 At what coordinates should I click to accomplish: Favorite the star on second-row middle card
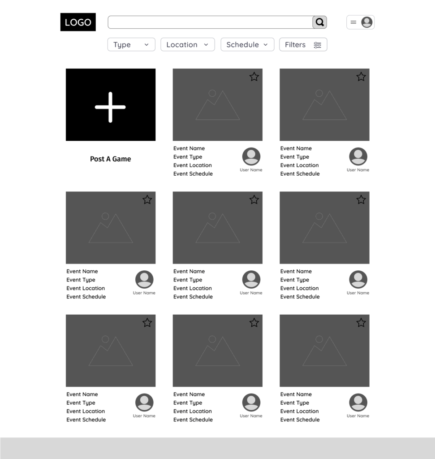(254, 199)
